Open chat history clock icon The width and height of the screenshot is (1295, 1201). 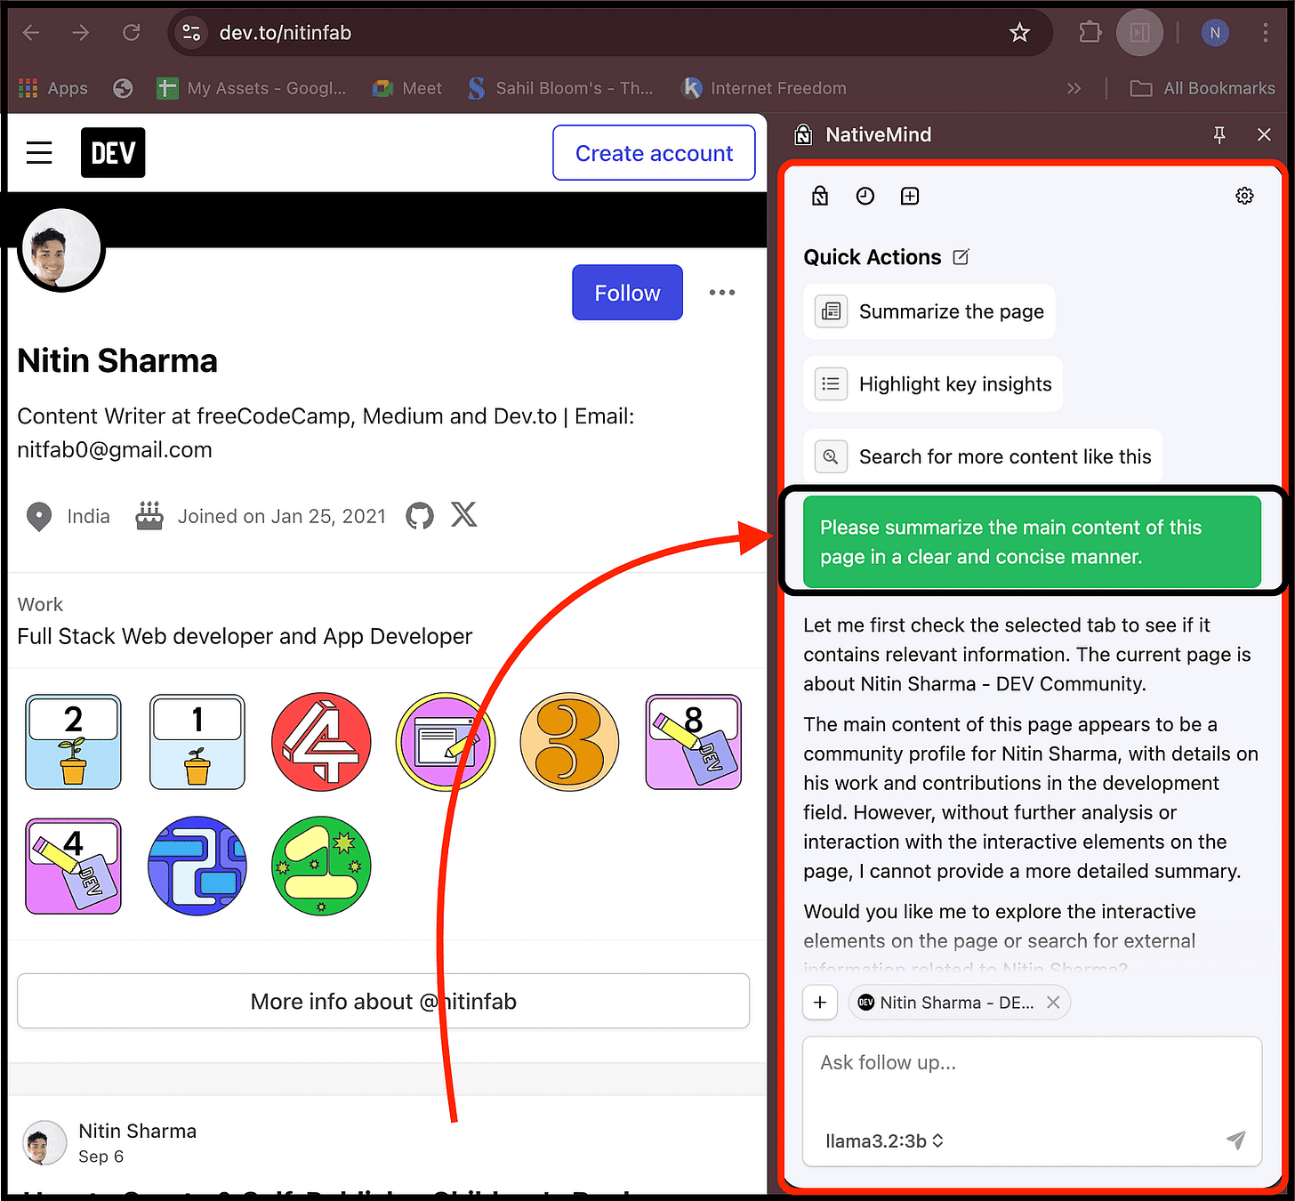coord(865,196)
